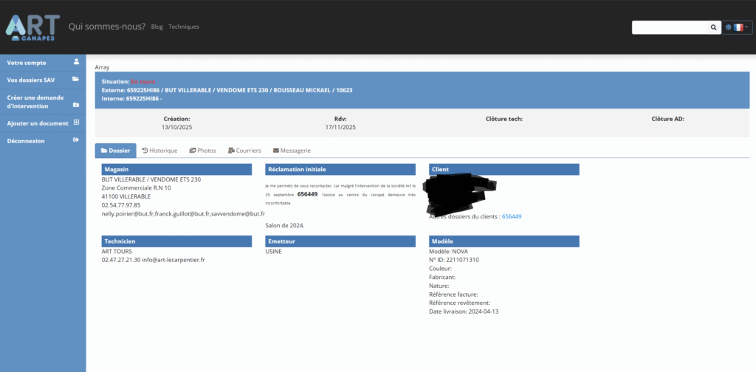The width and height of the screenshot is (756, 372).
Task: Click the user icon beside Votre compte
Action: click(x=76, y=62)
